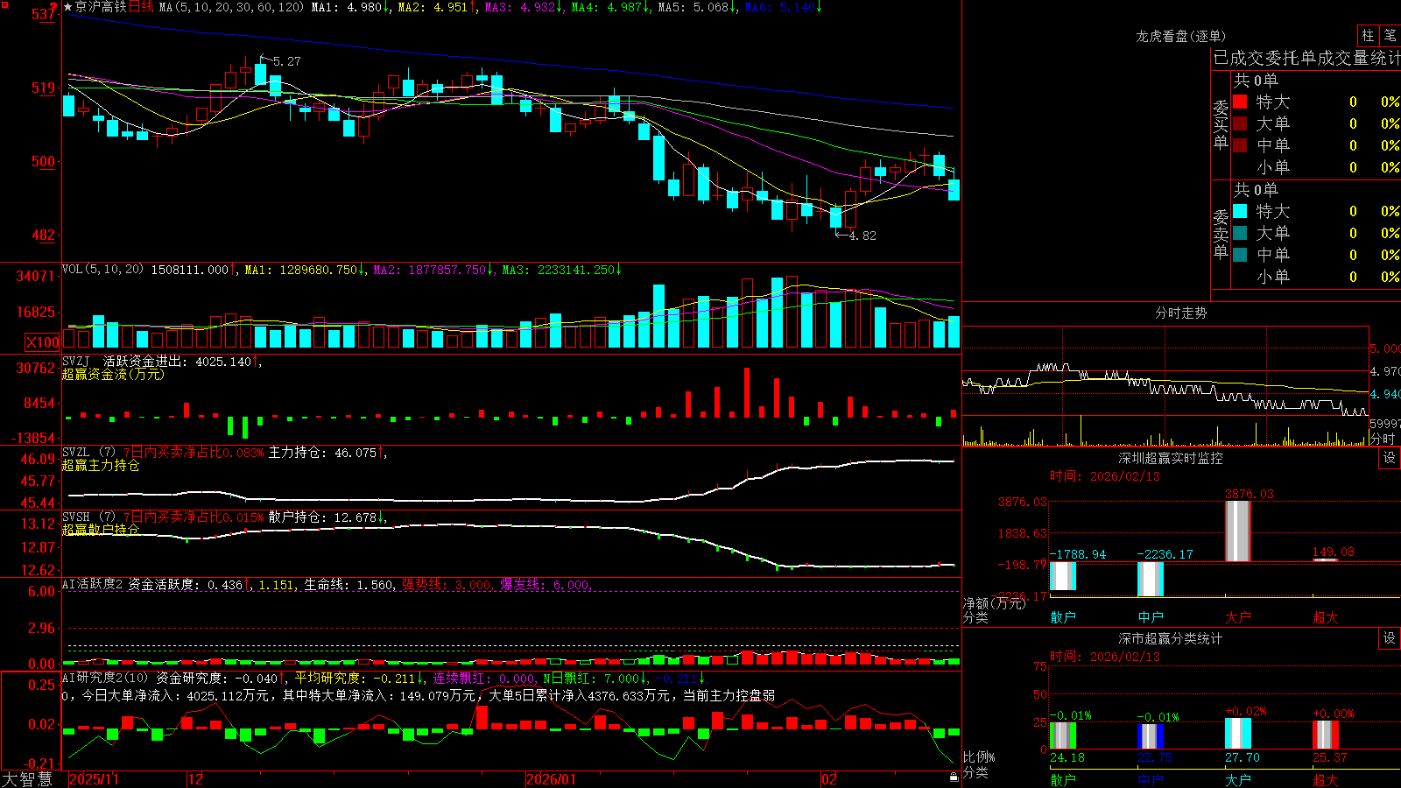
Task: Click the 2025/11 timeline date marker
Action: (x=94, y=779)
